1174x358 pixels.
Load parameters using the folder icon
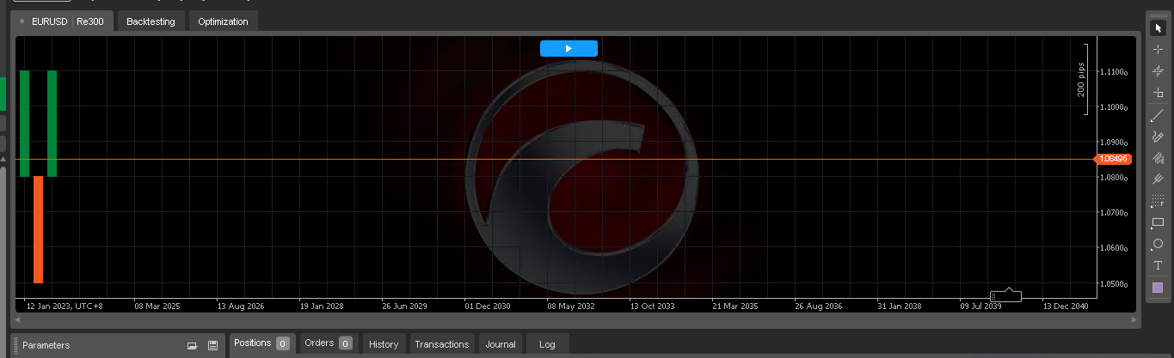click(192, 345)
